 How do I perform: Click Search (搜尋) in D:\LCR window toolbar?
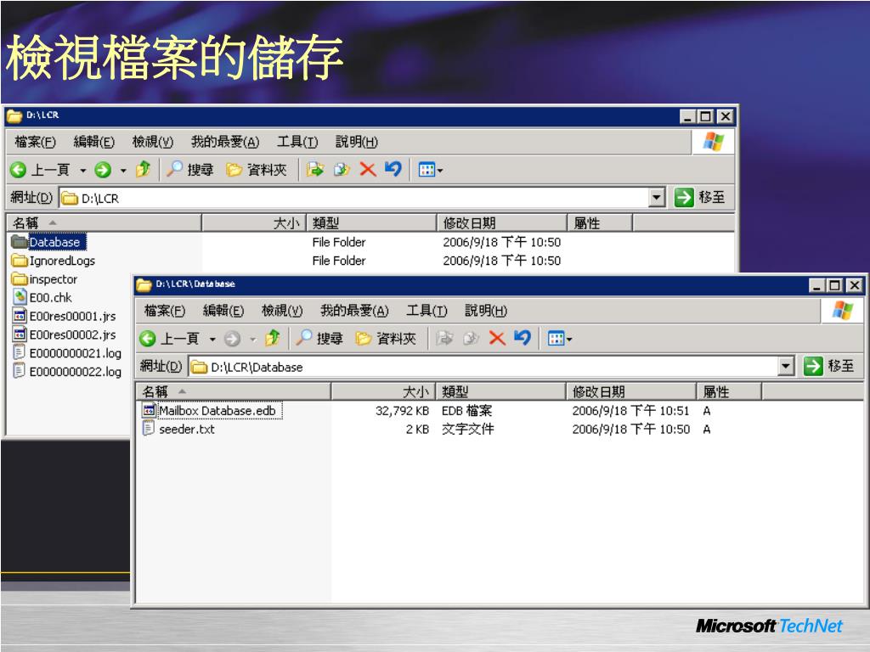tap(190, 169)
